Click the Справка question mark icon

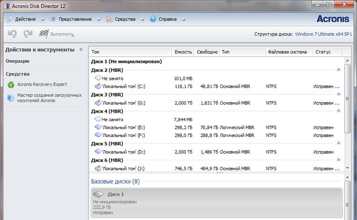tap(153, 19)
